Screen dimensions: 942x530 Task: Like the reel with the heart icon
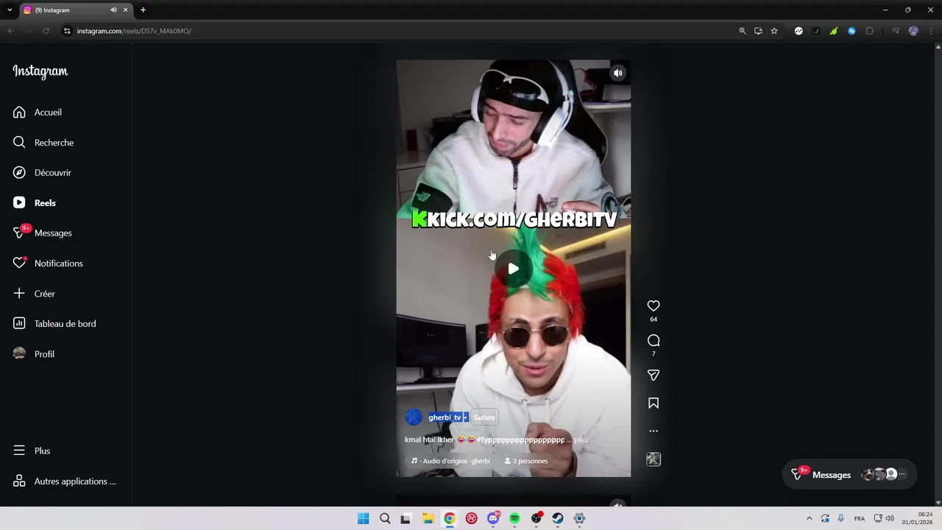tap(654, 305)
